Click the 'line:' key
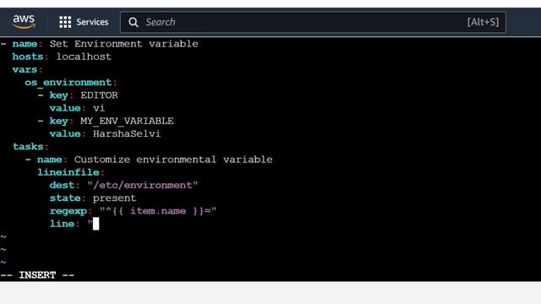 pyautogui.click(x=65, y=224)
